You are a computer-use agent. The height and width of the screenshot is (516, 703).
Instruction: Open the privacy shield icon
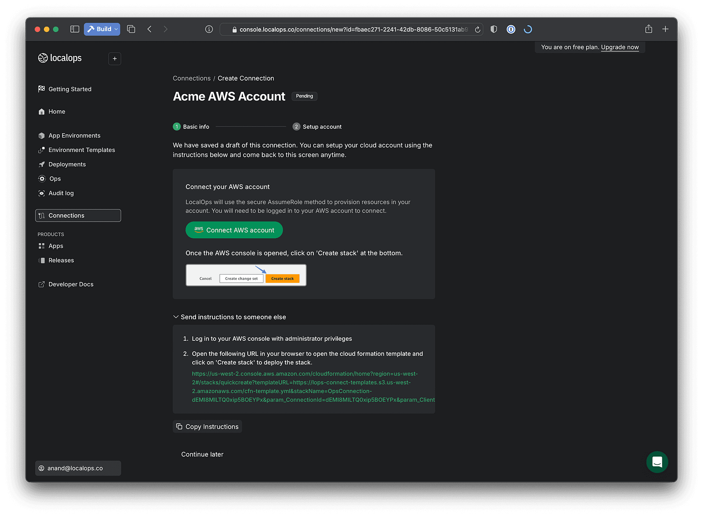(x=493, y=29)
